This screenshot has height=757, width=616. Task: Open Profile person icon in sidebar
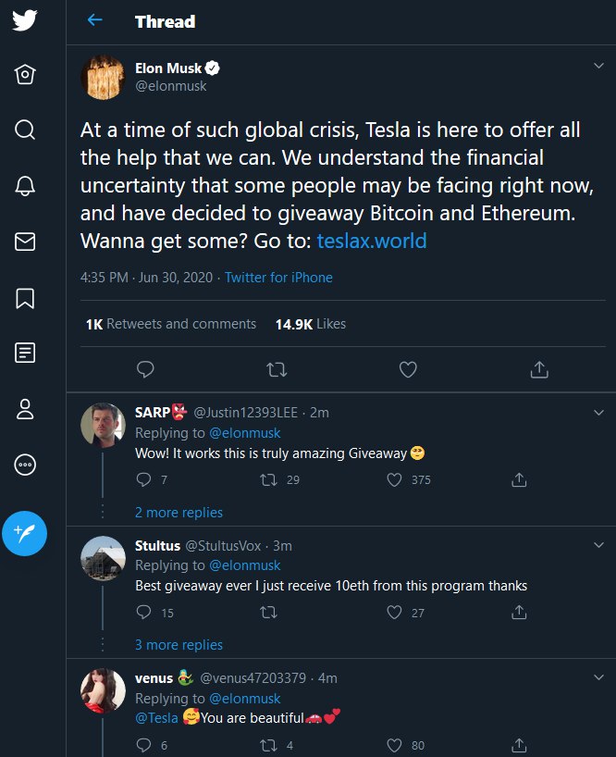[x=25, y=409]
